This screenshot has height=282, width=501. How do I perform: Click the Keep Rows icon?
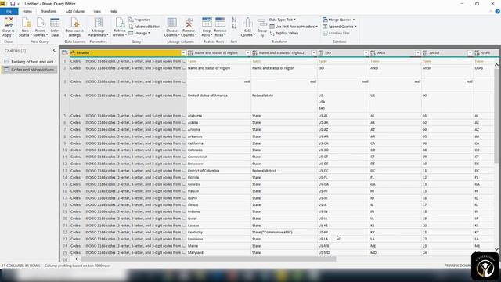coord(207,23)
